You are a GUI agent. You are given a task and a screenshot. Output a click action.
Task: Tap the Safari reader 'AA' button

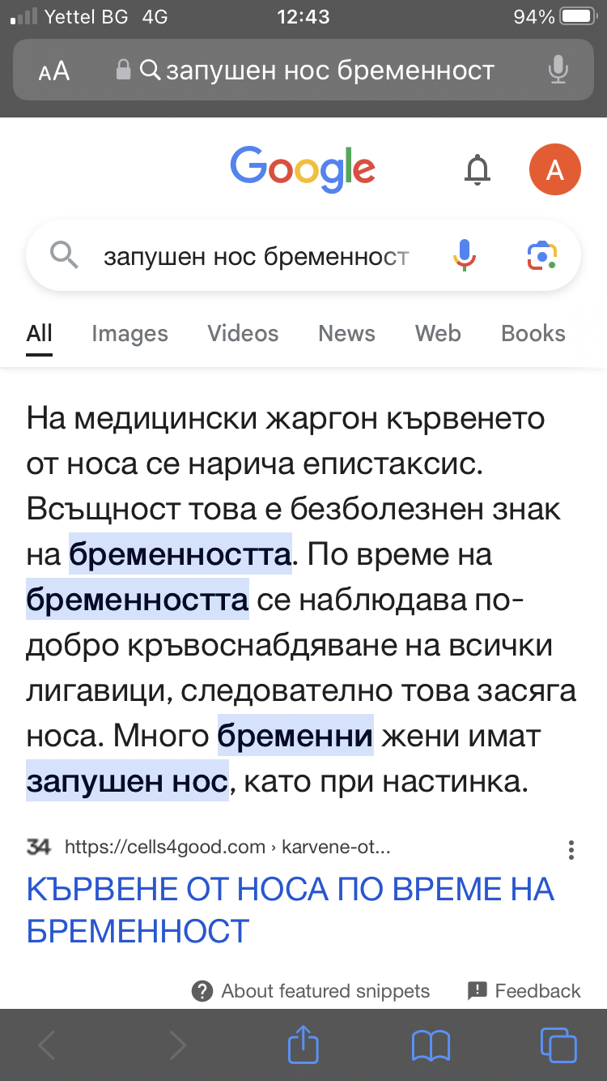pyautogui.click(x=54, y=71)
